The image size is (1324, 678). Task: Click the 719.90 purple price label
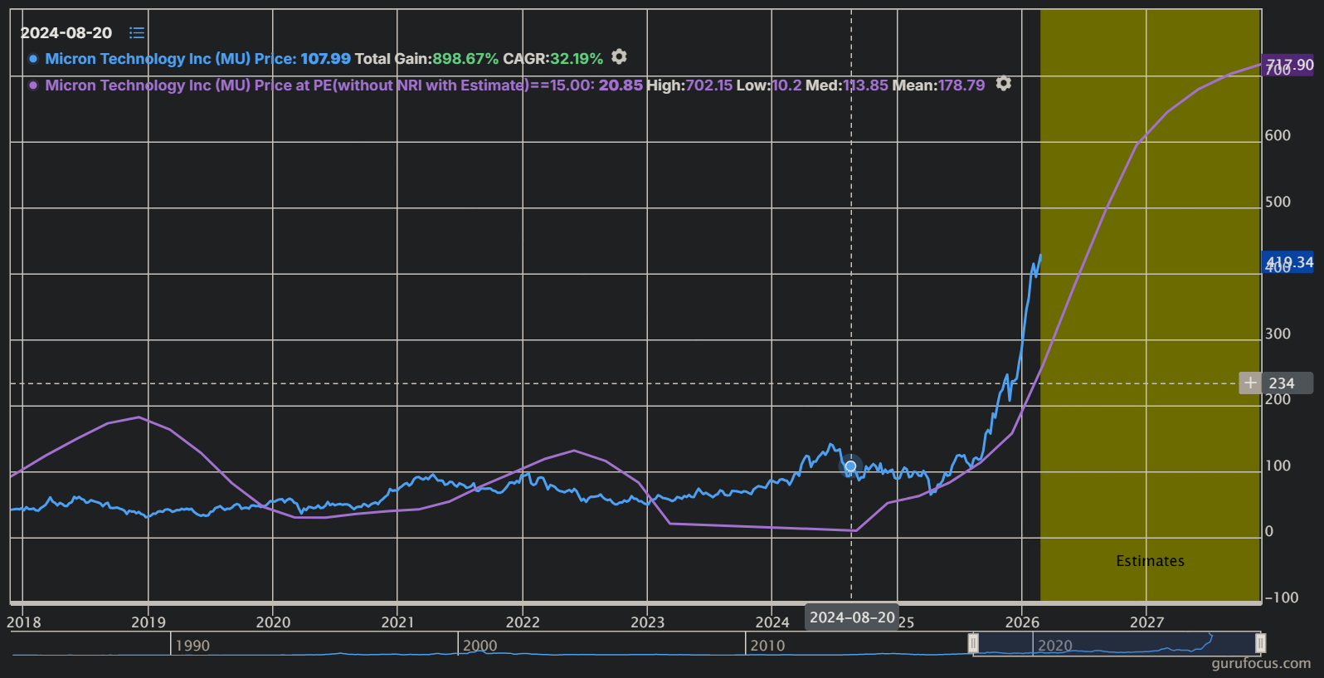tap(1288, 66)
